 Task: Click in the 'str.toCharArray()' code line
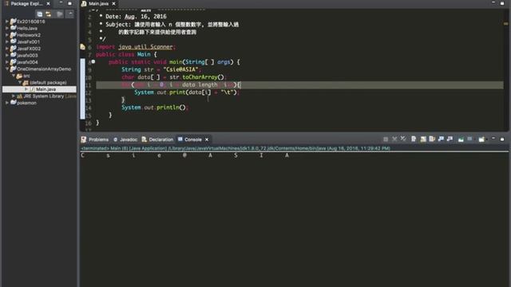(x=173, y=77)
